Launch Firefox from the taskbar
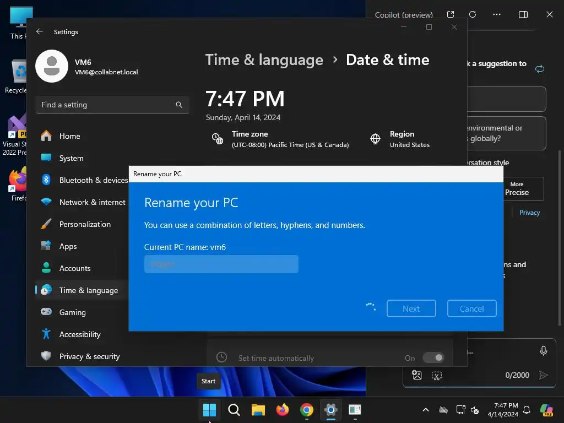Image resolution: width=564 pixels, height=423 pixels. [283, 409]
